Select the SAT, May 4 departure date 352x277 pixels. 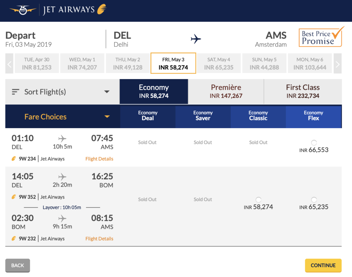[x=219, y=63]
